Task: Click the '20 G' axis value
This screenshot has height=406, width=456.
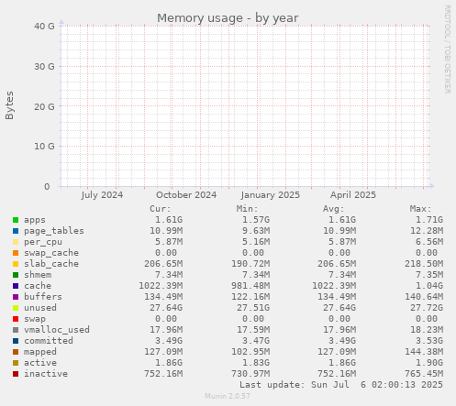Action: (x=44, y=107)
